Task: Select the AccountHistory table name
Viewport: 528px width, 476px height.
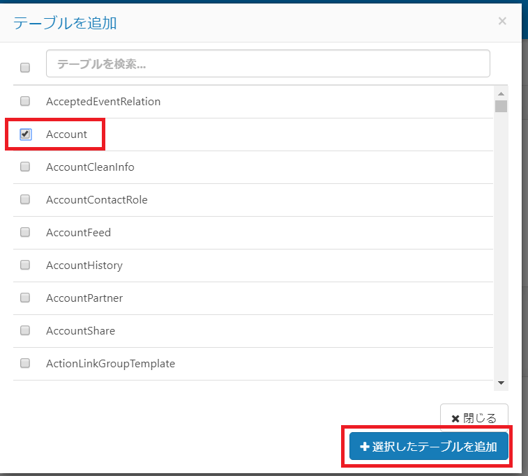Action: (x=84, y=266)
